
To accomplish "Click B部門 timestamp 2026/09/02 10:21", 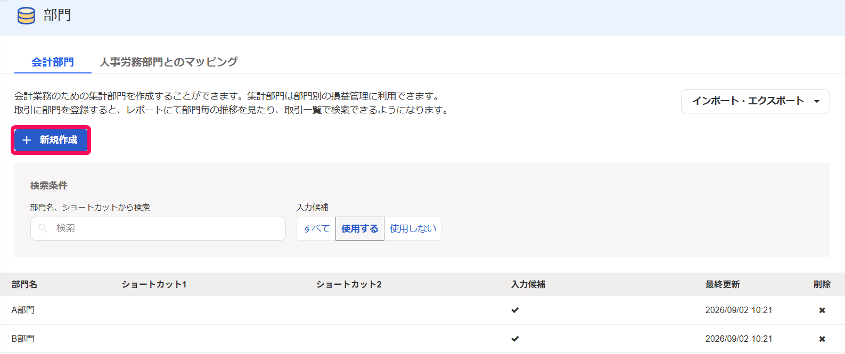I will pos(739,339).
